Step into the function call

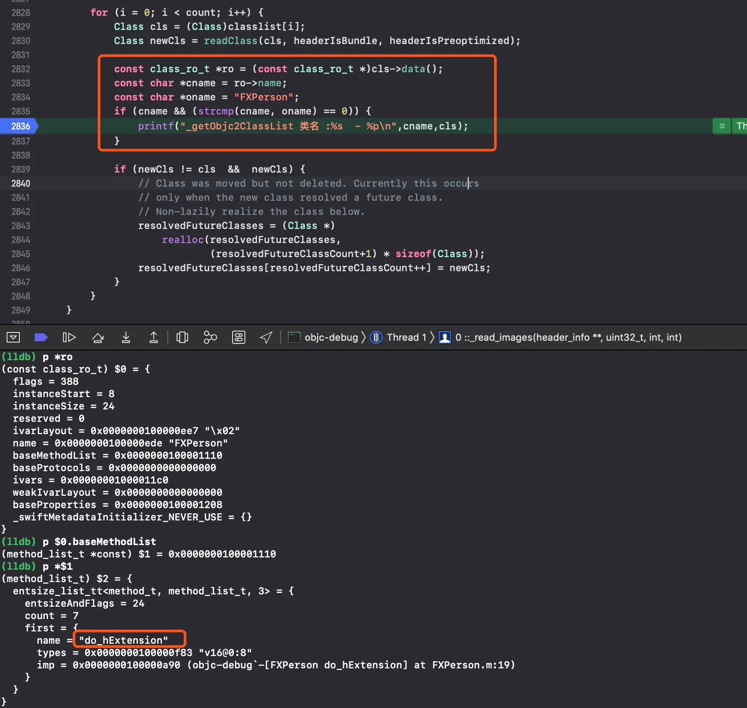[x=126, y=337]
